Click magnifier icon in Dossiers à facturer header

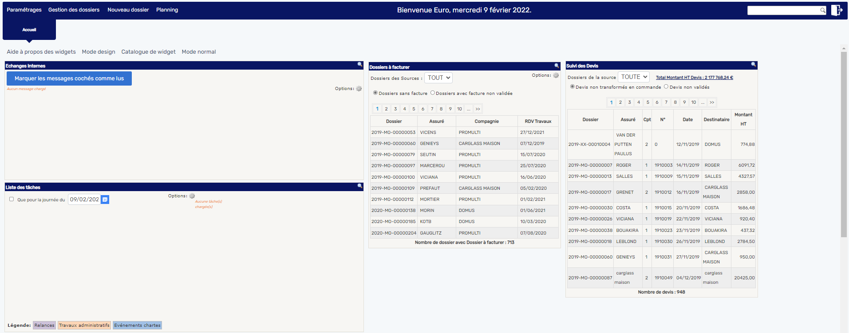point(557,66)
